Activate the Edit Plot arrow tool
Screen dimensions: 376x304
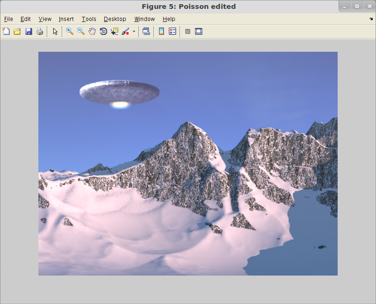pyautogui.click(x=55, y=31)
